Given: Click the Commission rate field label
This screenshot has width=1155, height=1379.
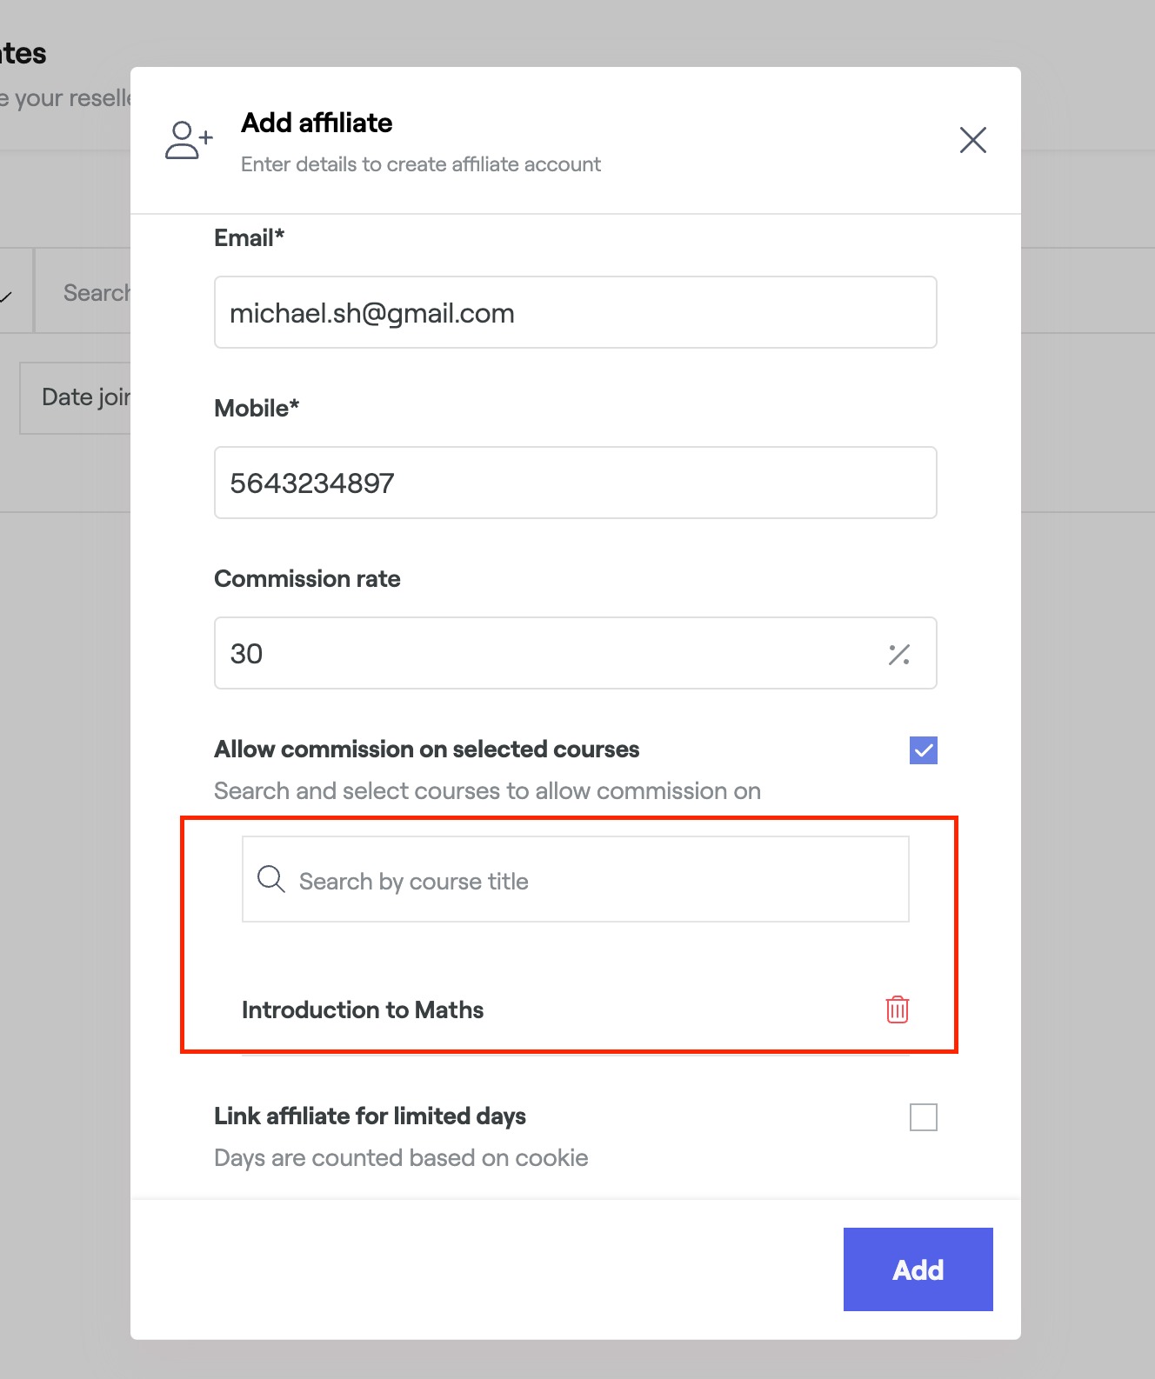Looking at the screenshot, I should [x=307, y=579].
